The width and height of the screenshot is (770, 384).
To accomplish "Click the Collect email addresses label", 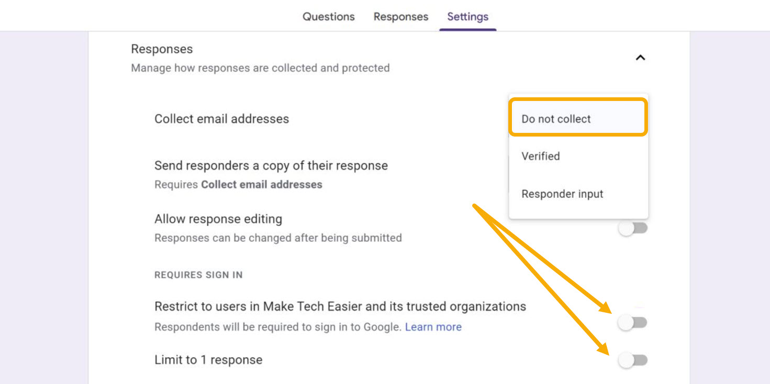I will pos(221,119).
